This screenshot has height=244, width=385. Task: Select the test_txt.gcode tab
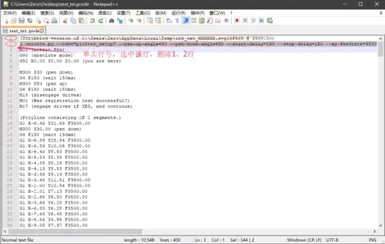(24, 31)
